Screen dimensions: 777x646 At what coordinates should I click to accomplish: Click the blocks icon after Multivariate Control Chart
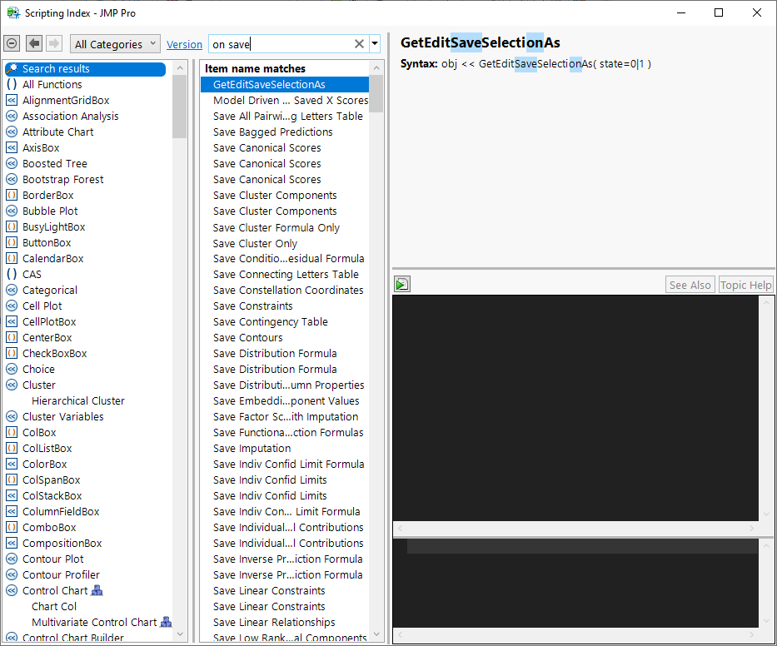click(x=166, y=622)
